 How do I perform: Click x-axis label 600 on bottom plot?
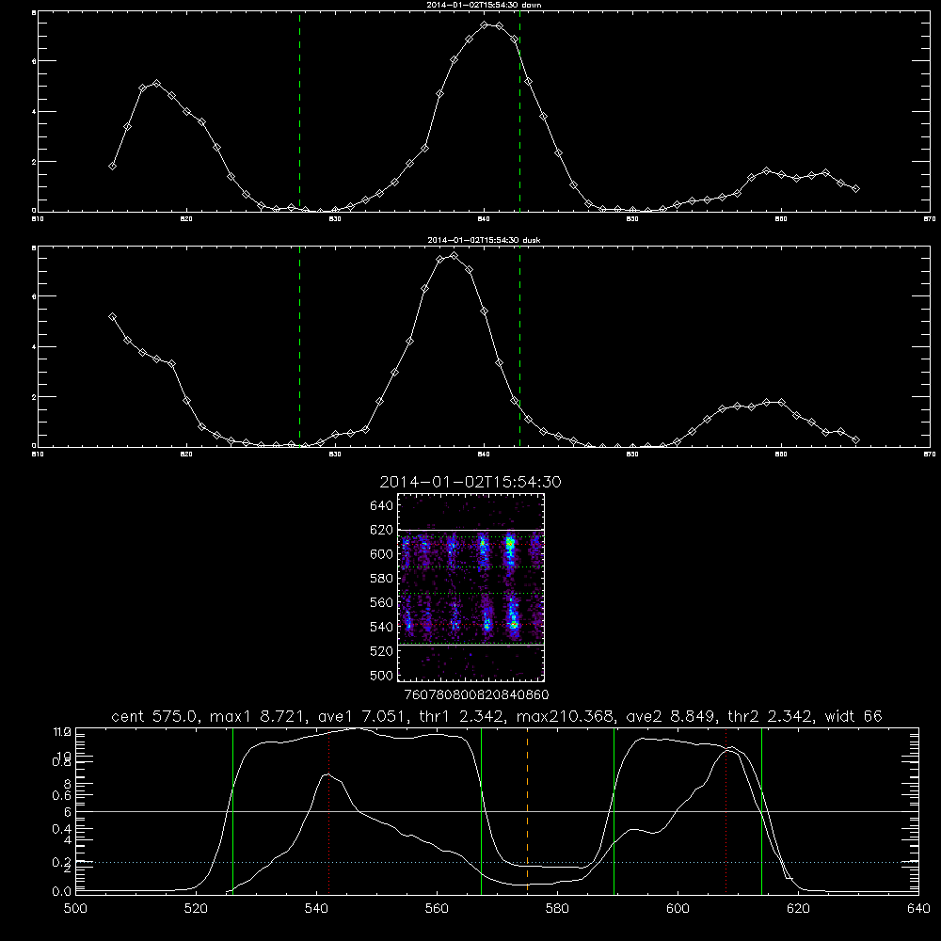pyautogui.click(x=678, y=909)
